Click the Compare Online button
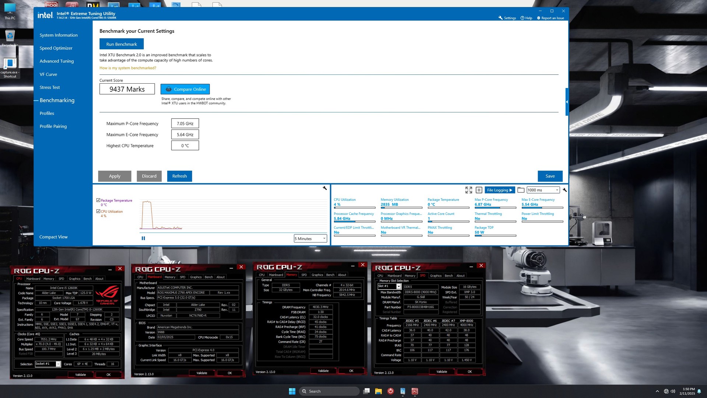This screenshot has width=707, height=398. pos(185,89)
